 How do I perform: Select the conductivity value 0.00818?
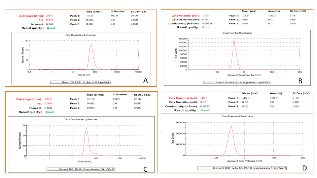[x=208, y=23]
